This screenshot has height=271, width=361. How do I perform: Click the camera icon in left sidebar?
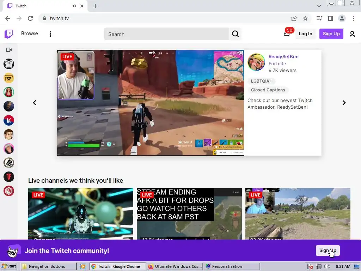coord(9,50)
